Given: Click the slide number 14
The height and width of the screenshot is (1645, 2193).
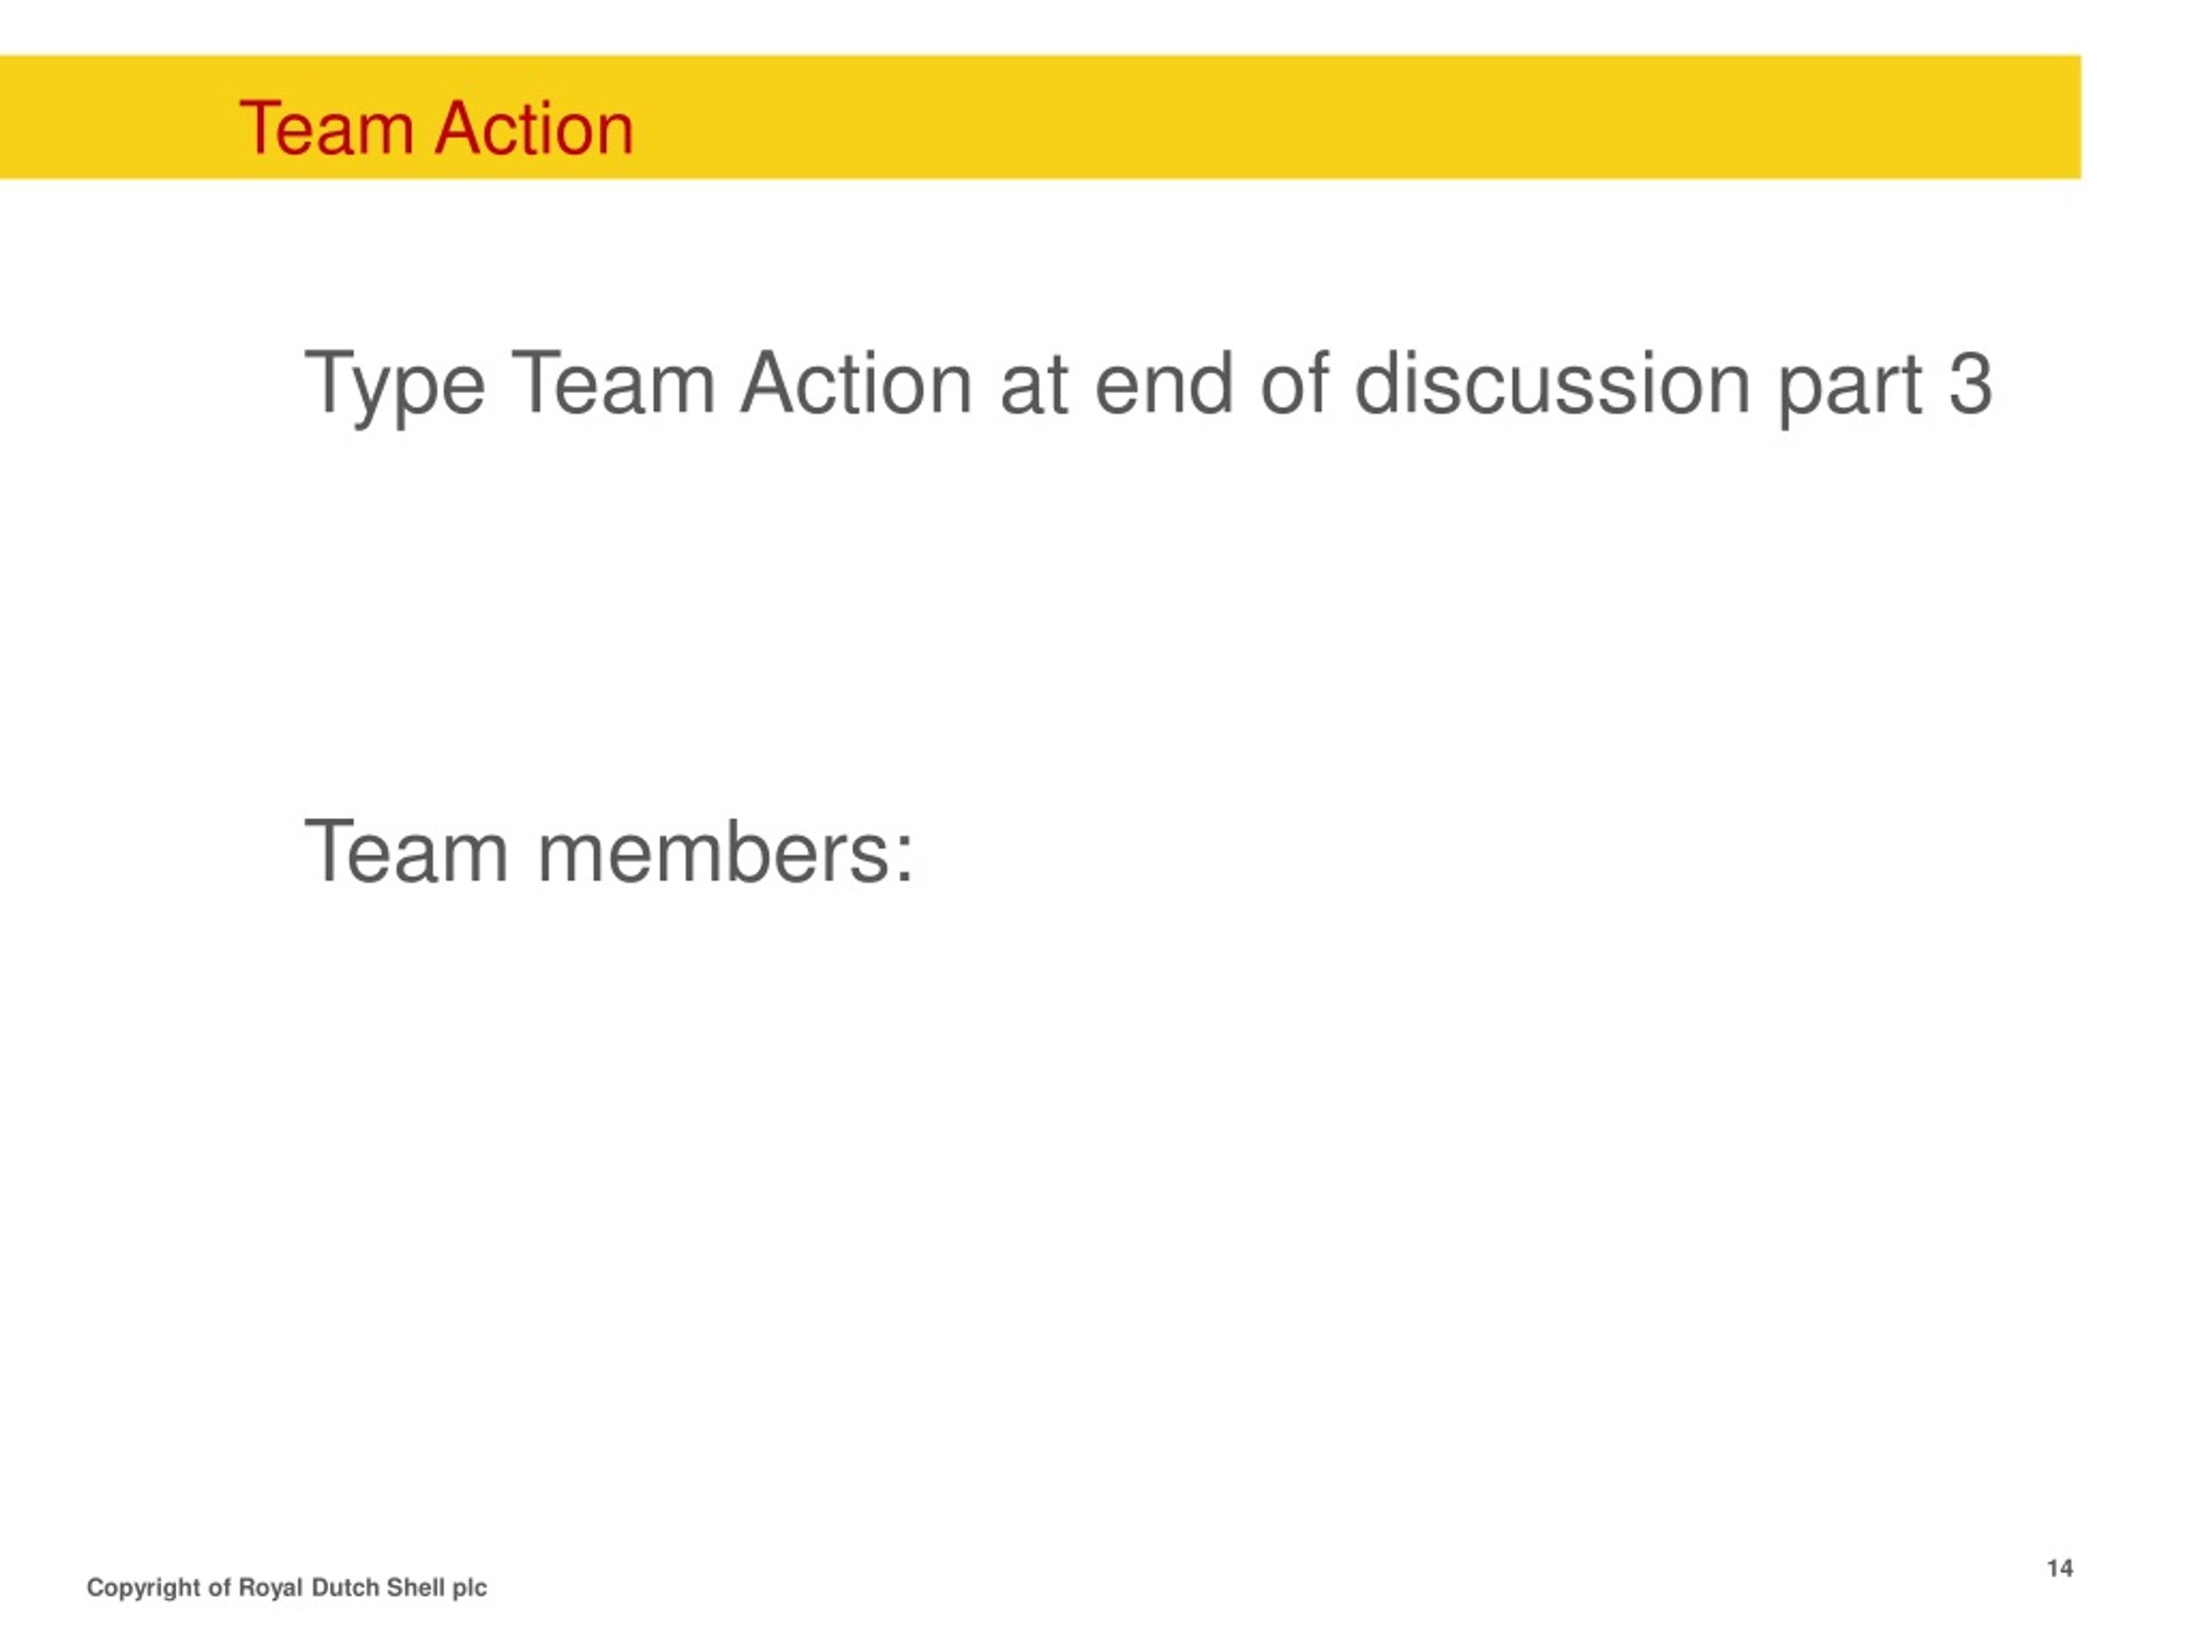Looking at the screenshot, I should tap(2059, 1568).
